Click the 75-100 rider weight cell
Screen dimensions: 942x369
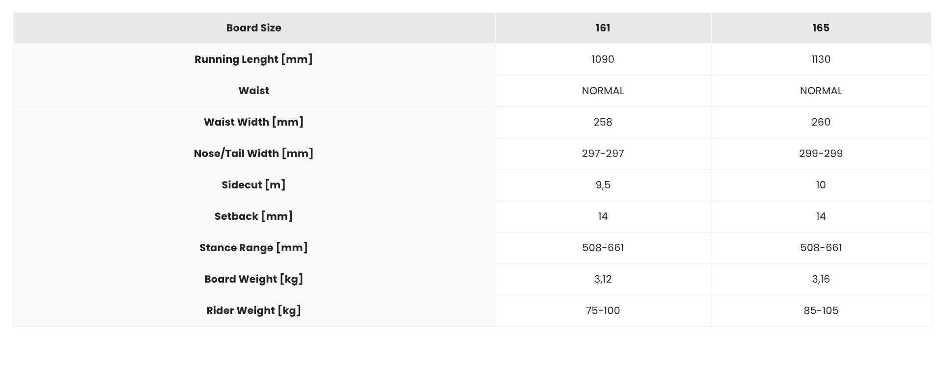[603, 311]
